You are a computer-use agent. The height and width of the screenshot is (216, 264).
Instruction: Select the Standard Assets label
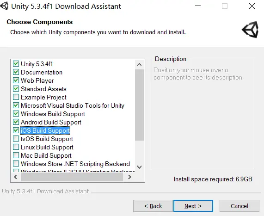pos(43,89)
